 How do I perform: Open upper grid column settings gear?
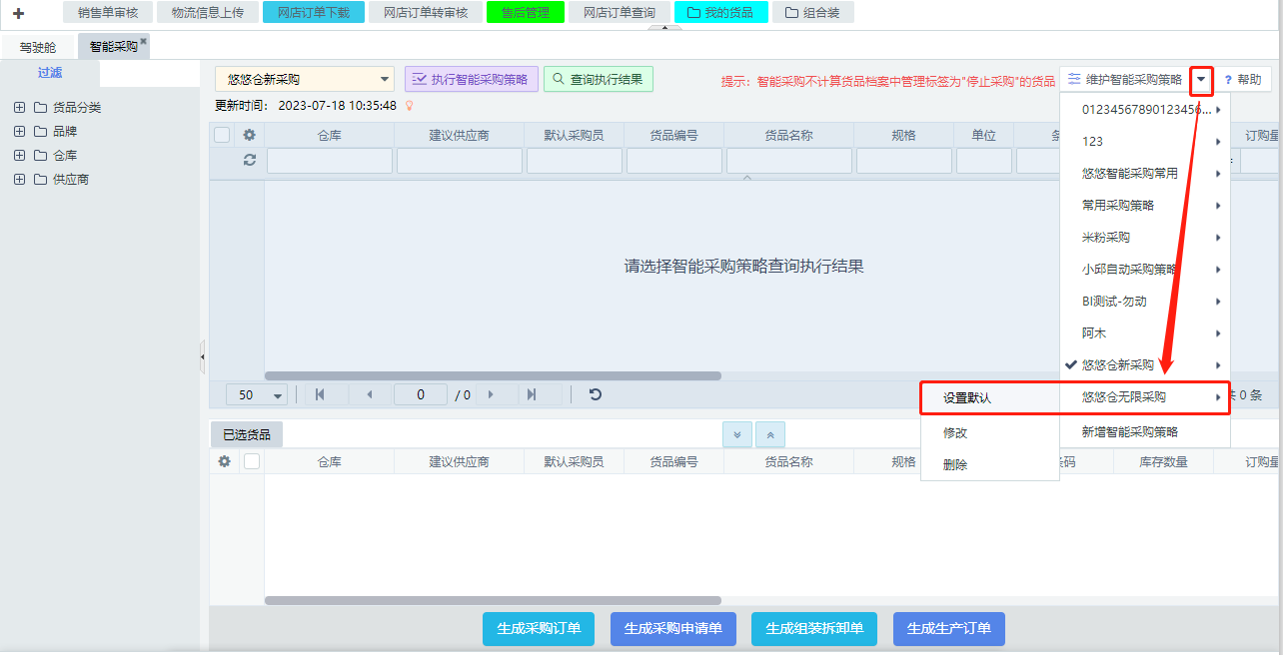point(250,135)
